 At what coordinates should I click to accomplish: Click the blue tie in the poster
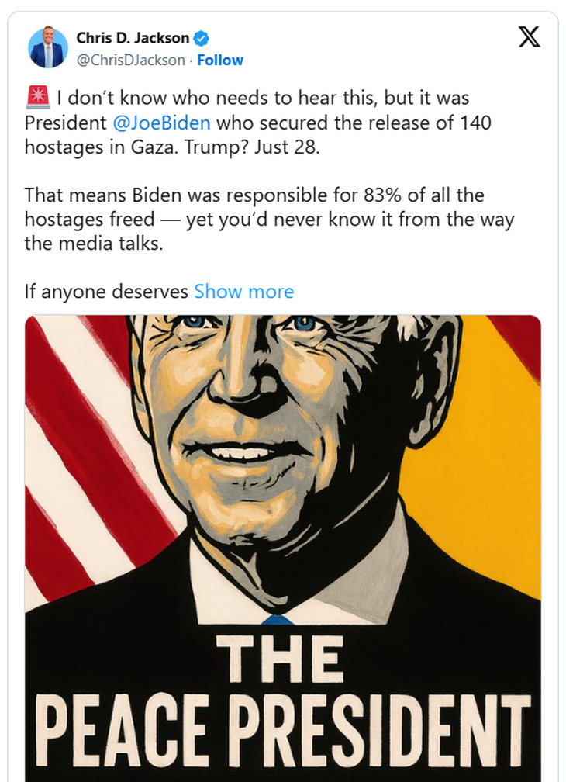click(277, 619)
